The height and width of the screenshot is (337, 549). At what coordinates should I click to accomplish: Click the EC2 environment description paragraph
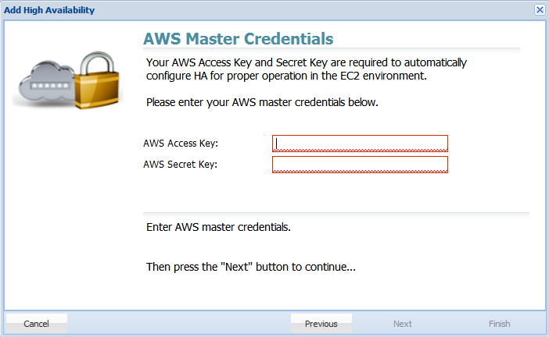(307, 69)
